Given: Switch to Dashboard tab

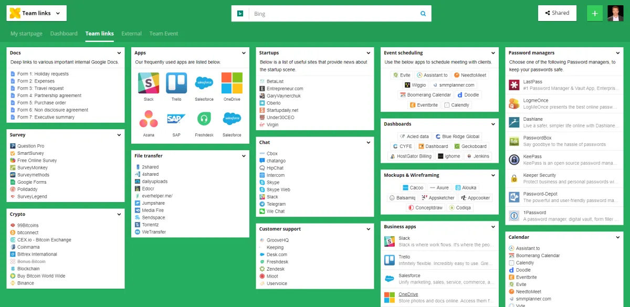Looking at the screenshot, I should click(64, 34).
